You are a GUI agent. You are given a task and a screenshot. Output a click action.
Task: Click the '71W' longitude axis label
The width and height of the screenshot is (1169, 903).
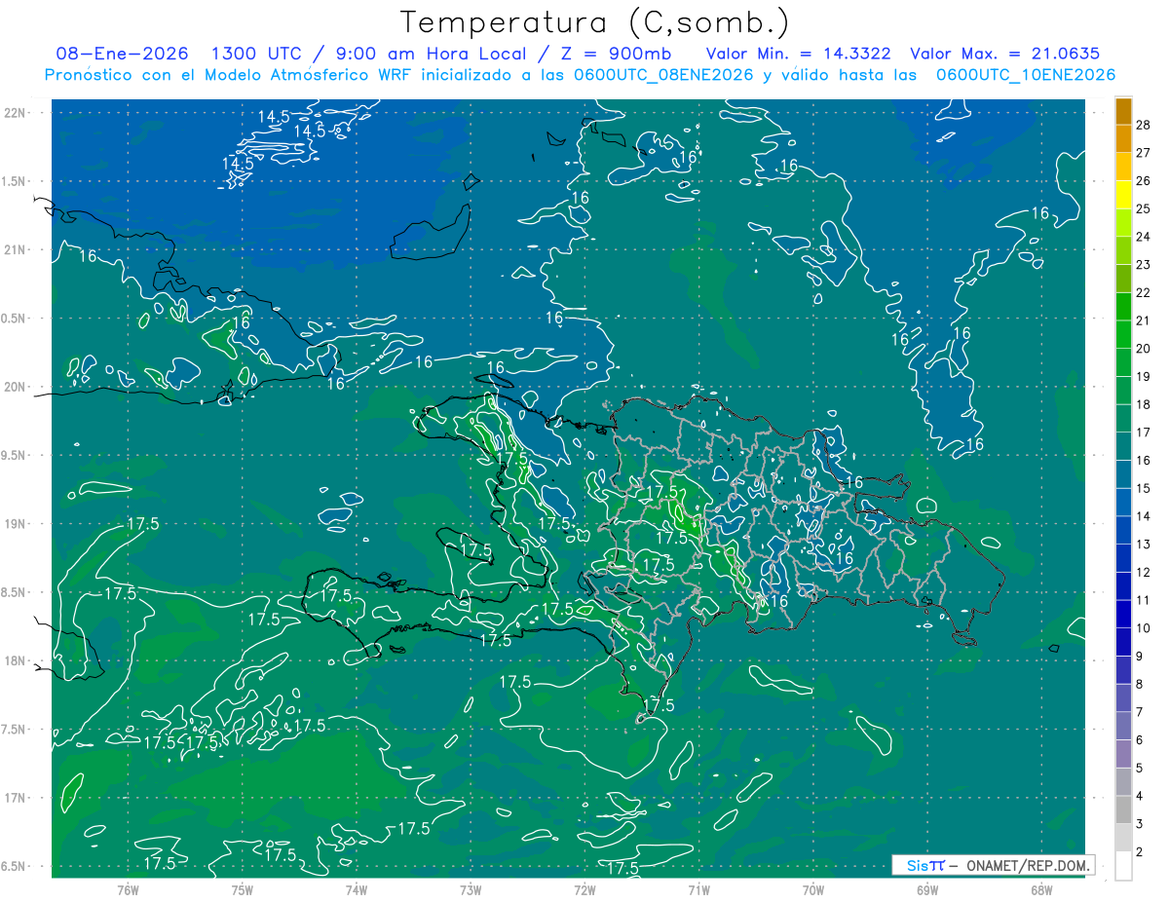click(x=698, y=890)
